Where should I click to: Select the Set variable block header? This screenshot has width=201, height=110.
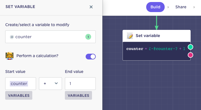point(157,36)
